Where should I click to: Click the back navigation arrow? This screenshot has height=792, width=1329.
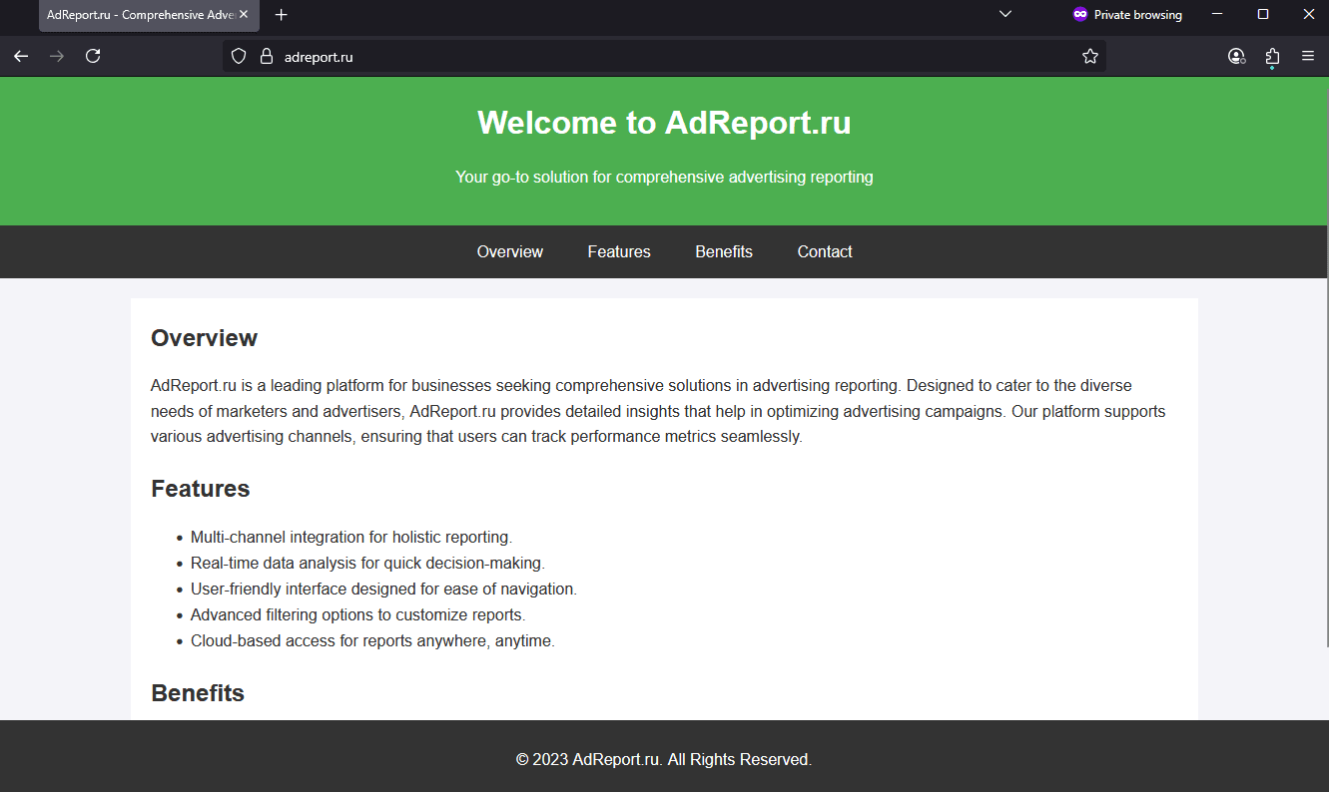tap(21, 56)
